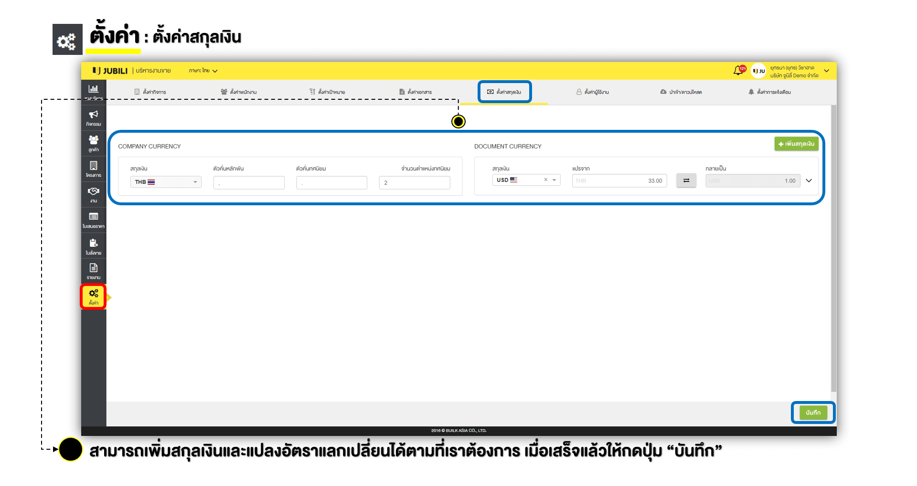Screen dimensions: 917x486
Task: Open the งาน handshake icon in sidebar
Action: point(94,194)
